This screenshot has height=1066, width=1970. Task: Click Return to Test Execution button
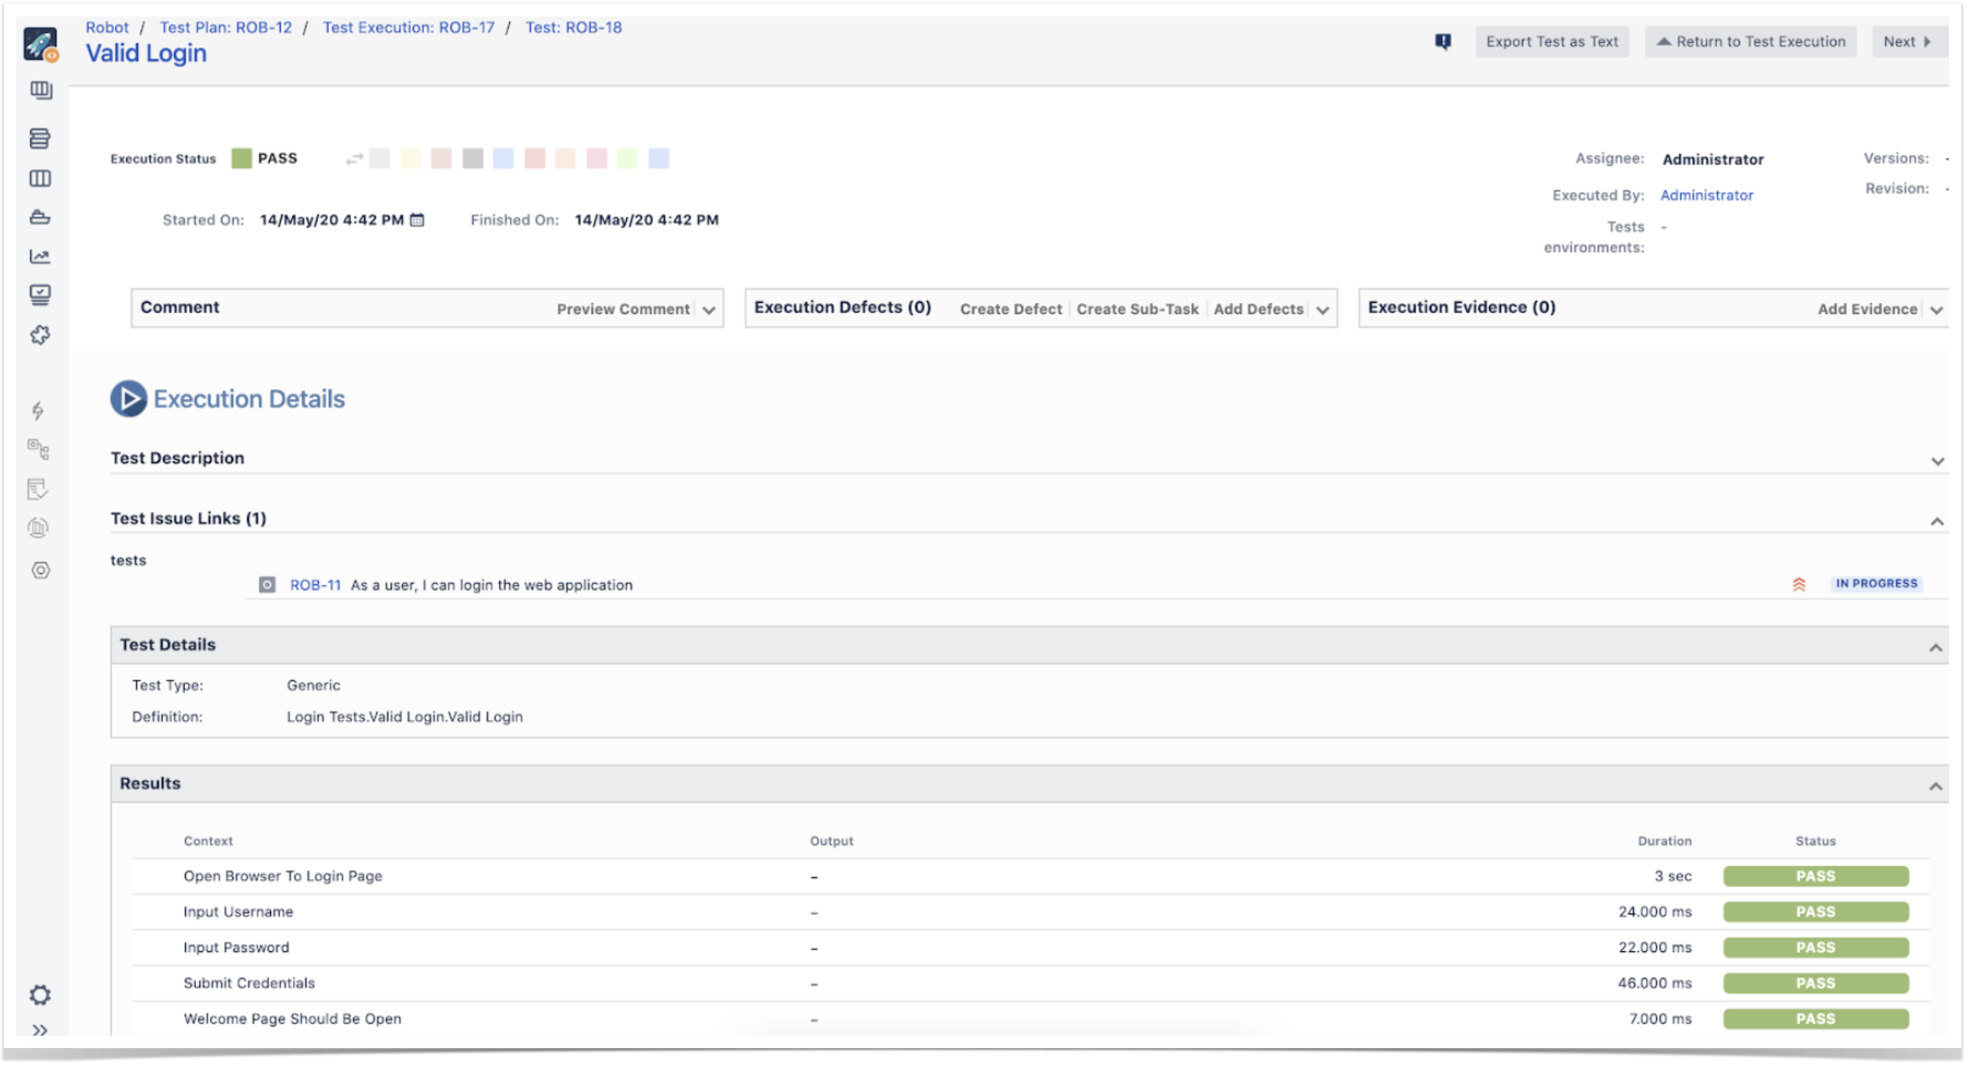coord(1752,42)
